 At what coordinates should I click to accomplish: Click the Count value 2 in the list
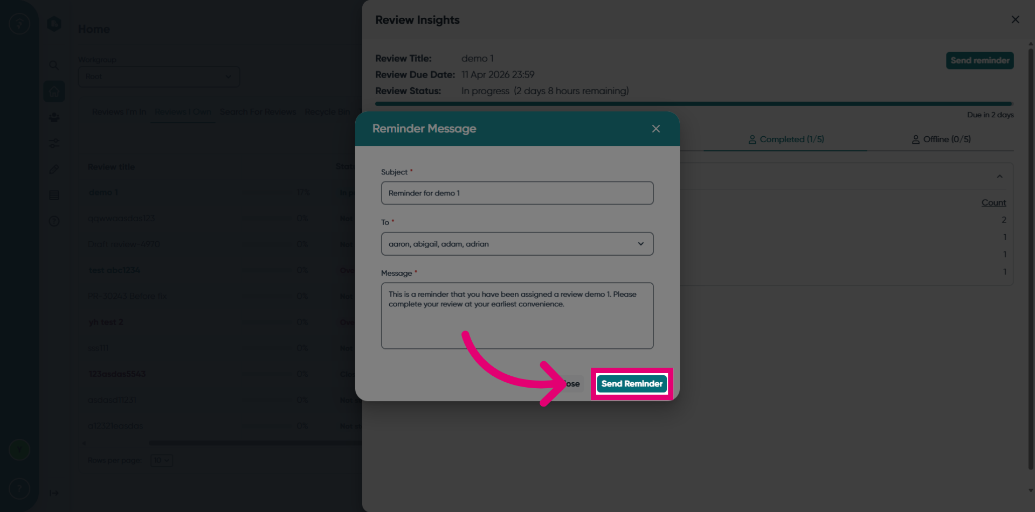click(1004, 220)
